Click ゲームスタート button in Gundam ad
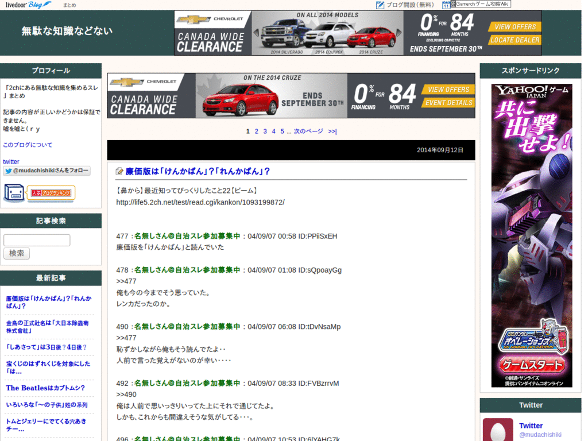 click(531, 365)
